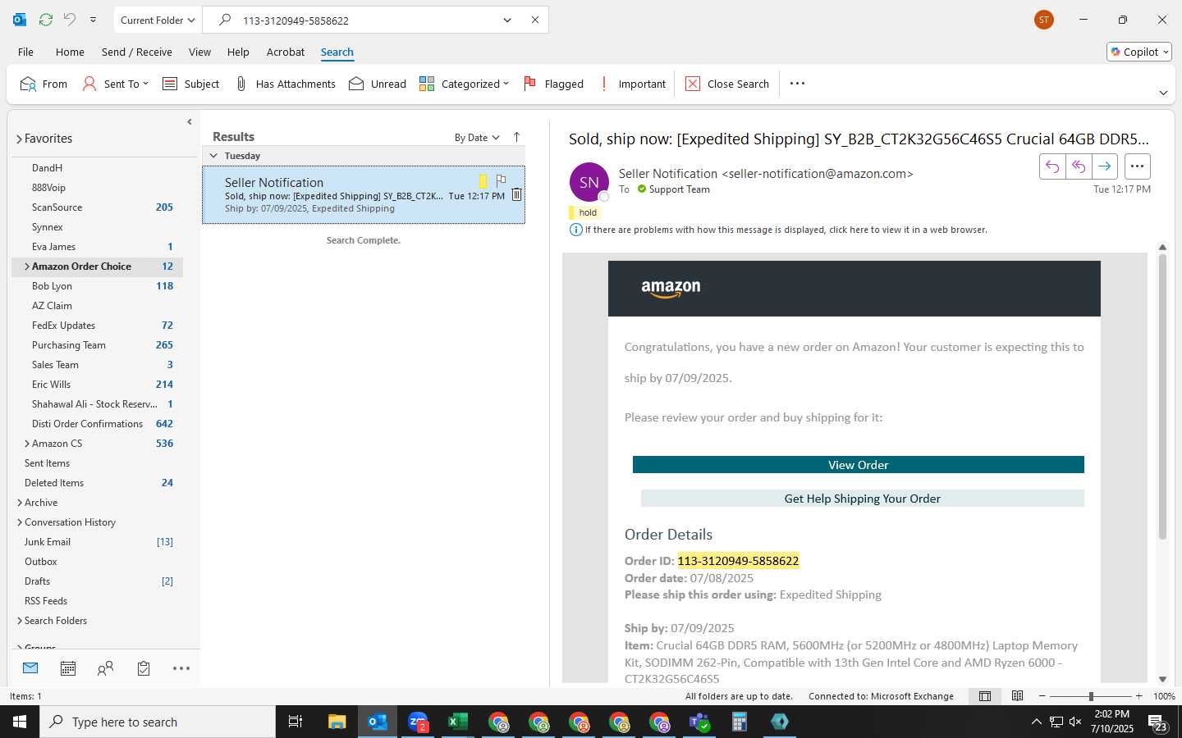Click the zoom slider in status bar
This screenshot has height=738, width=1182.
click(1091, 696)
